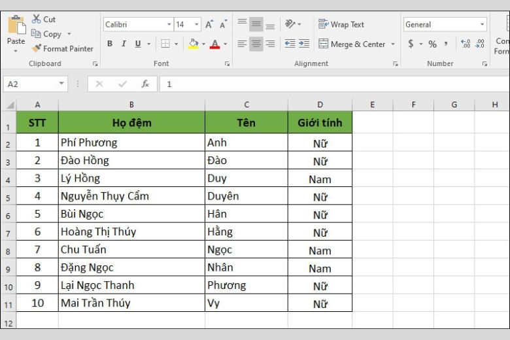
Task: Toggle bold formatting
Action: pos(110,44)
